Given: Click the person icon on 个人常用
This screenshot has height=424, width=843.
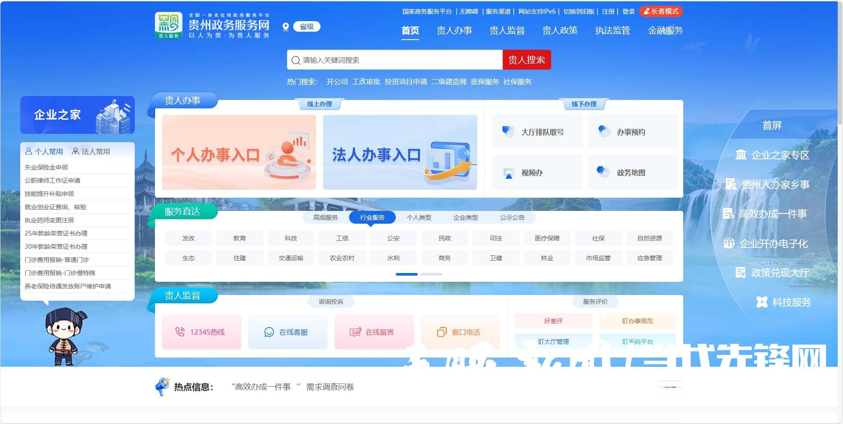Looking at the screenshot, I should tap(29, 151).
